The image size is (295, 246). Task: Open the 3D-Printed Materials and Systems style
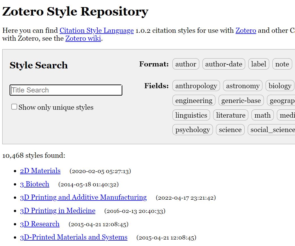point(74,237)
